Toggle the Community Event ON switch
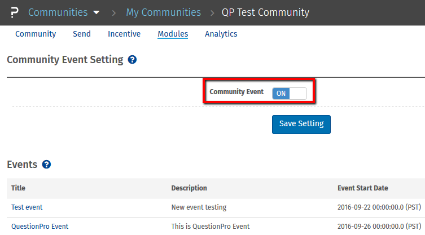This screenshot has height=235, width=425. [290, 93]
